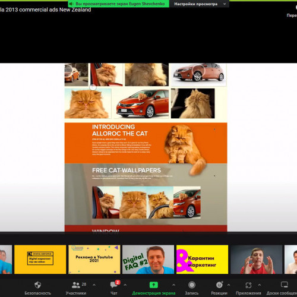Open the Reactions smiley icon
The width and height of the screenshot is (297, 297).
[219, 285]
